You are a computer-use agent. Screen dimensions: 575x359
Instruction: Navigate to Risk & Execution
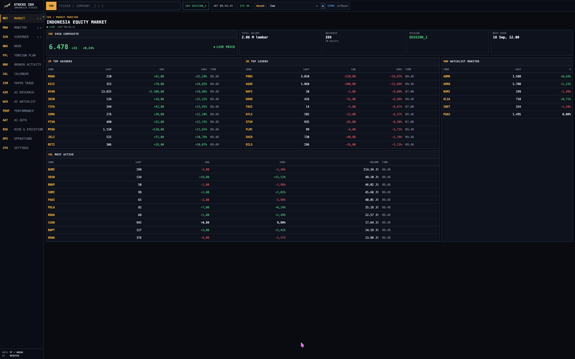pyautogui.click(x=22, y=129)
